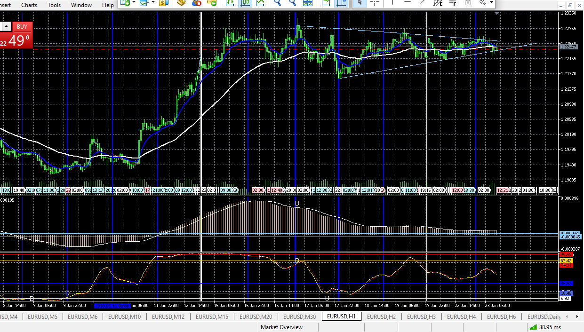
Task: Click the 1.22477 current price label
Action: [568, 47]
